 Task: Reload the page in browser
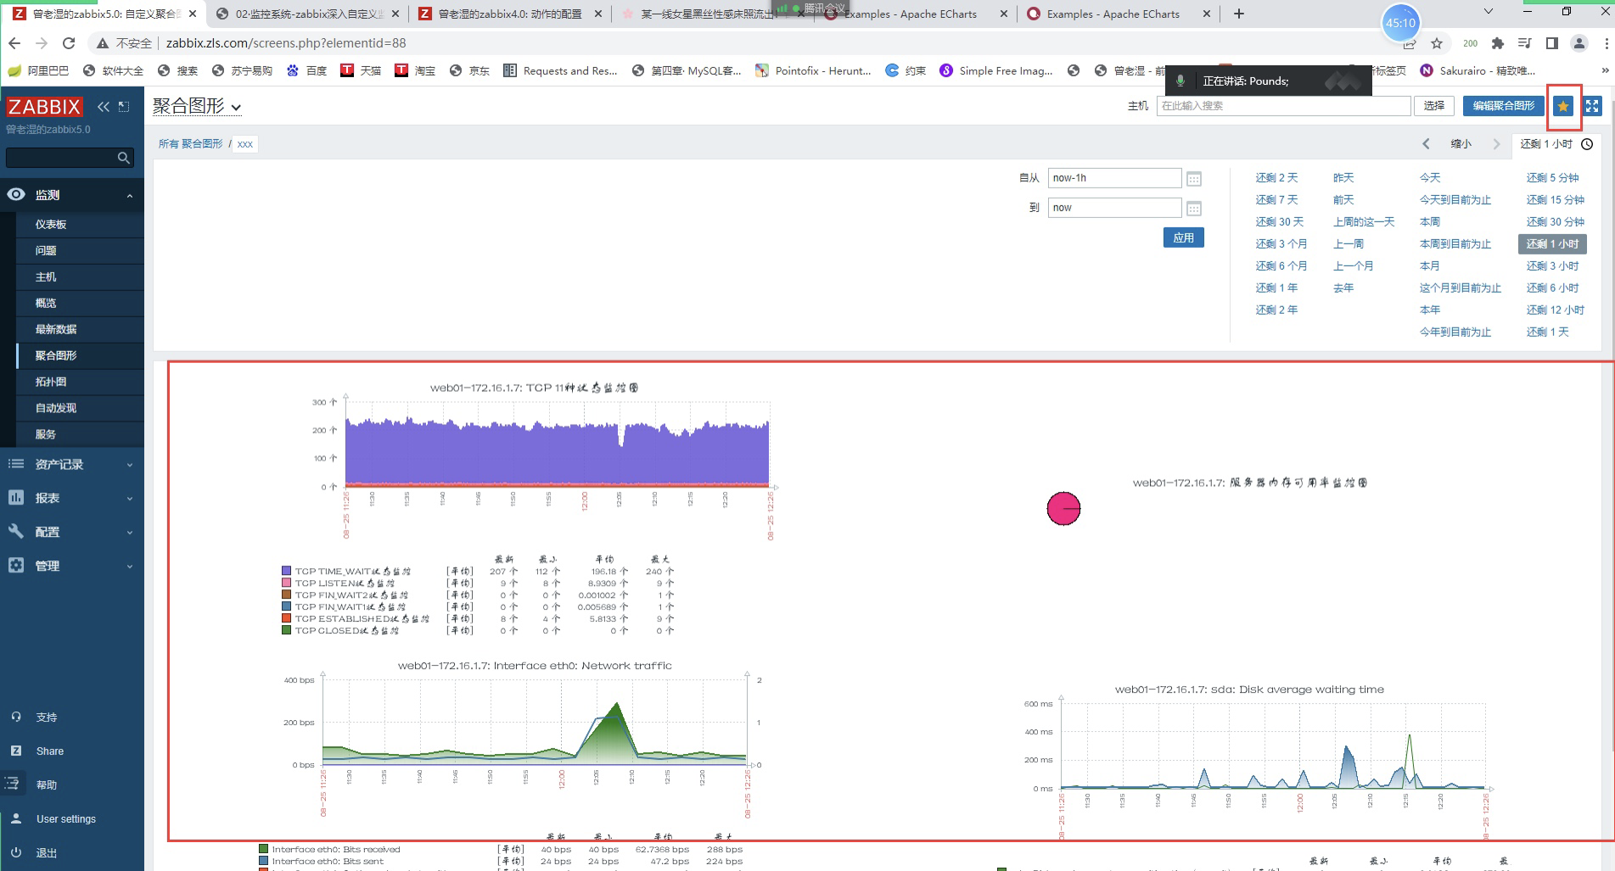tap(69, 43)
